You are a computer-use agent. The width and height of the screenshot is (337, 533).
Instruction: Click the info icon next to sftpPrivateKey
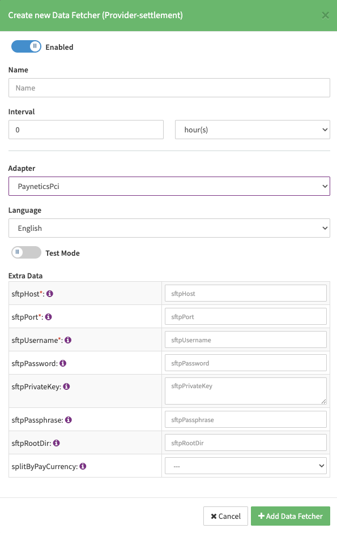point(66,386)
